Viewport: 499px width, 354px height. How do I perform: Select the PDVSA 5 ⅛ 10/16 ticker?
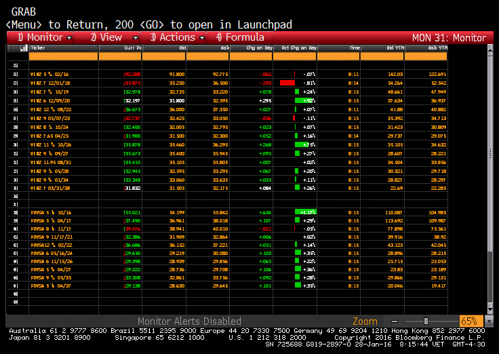point(51,212)
